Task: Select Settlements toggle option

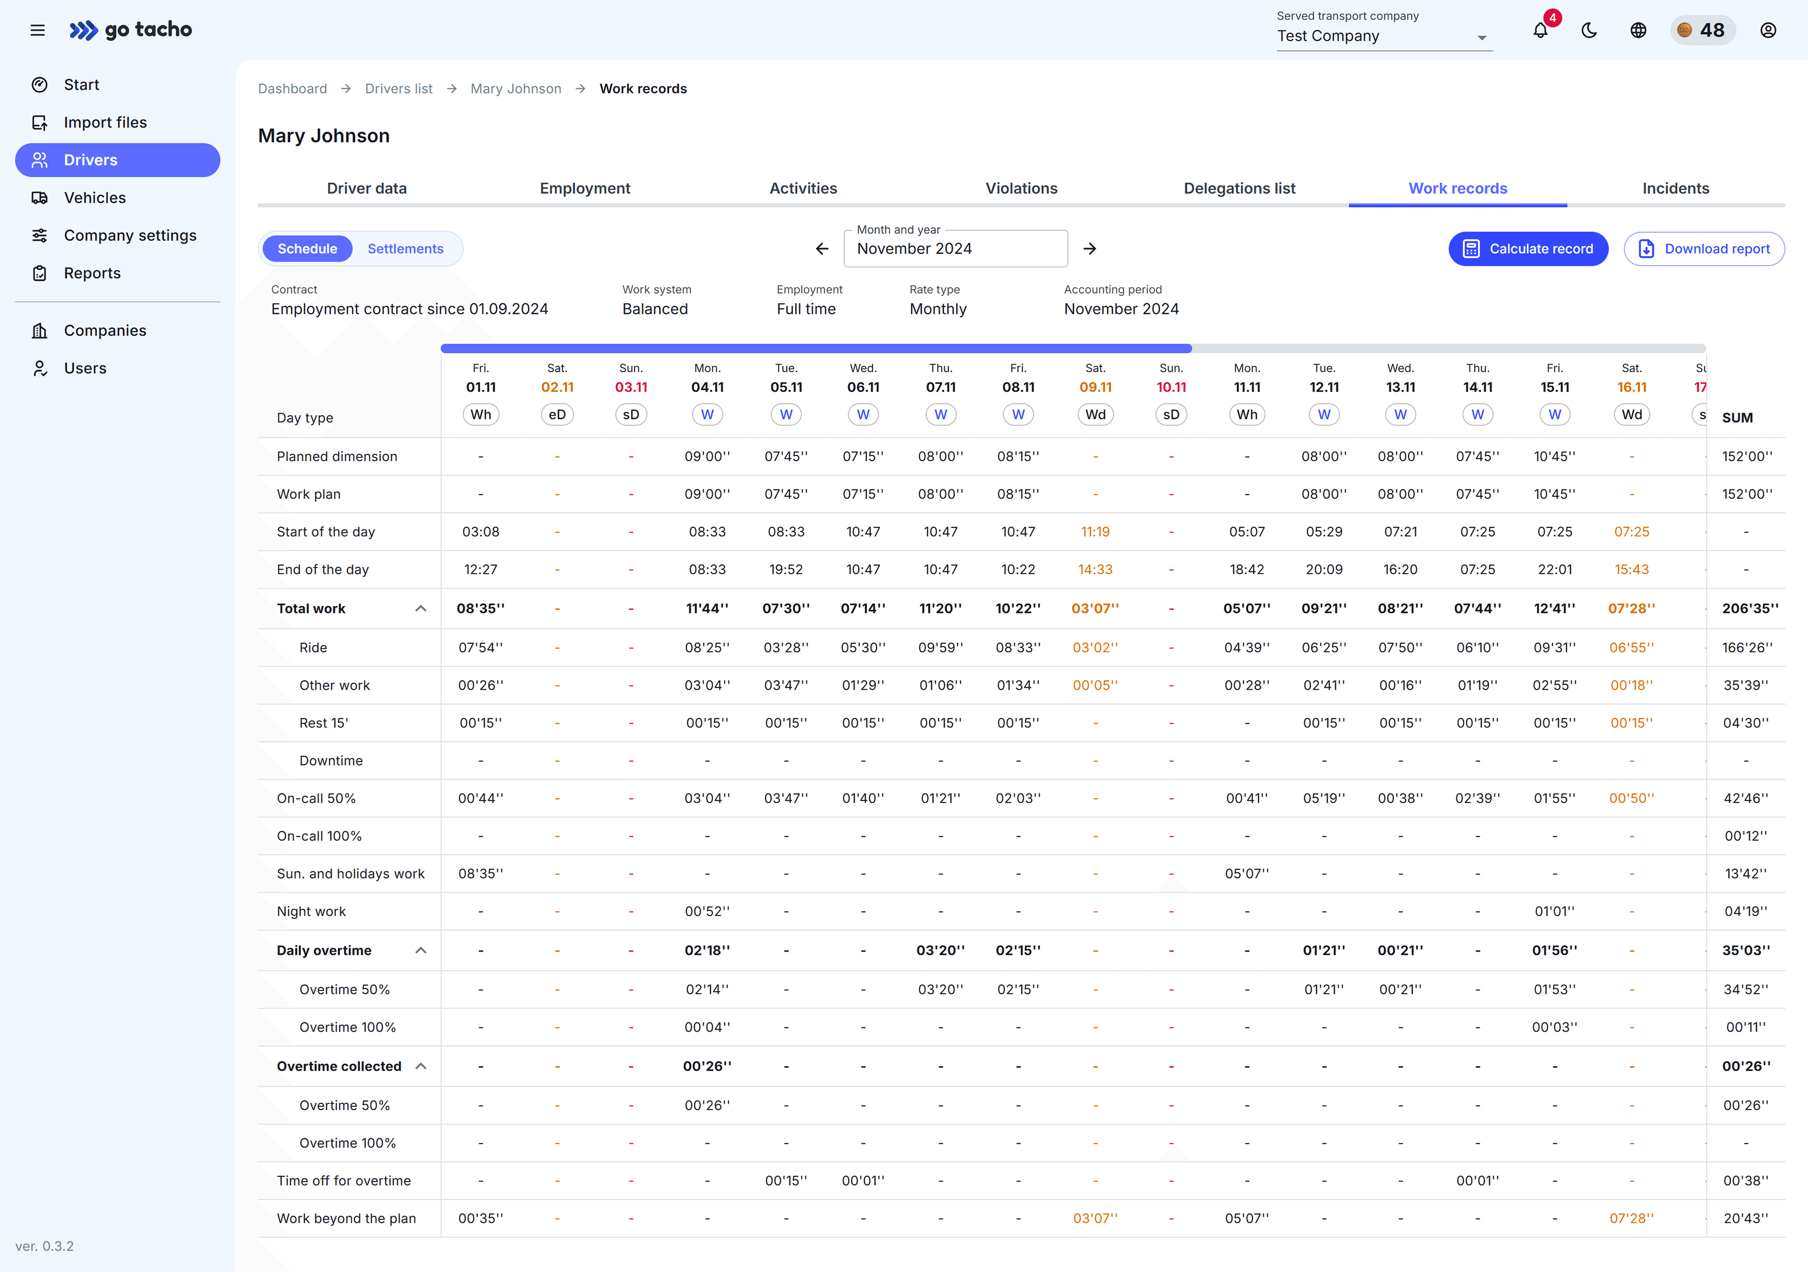Action: (405, 249)
